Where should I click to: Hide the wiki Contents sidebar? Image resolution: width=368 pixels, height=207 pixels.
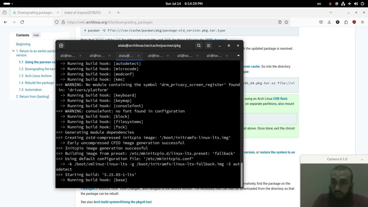tap(36, 35)
